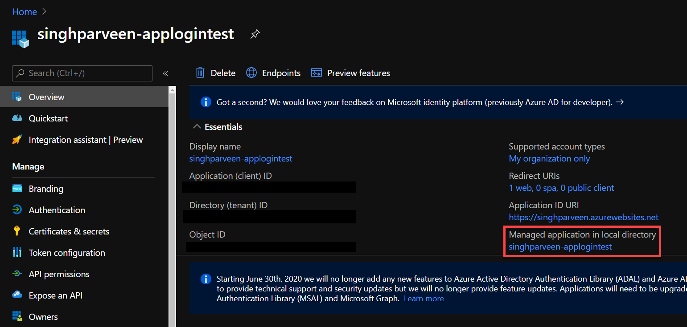Click the Token configuration icon

point(17,253)
